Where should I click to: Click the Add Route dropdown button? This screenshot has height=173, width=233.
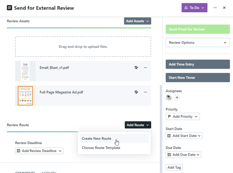138,125
